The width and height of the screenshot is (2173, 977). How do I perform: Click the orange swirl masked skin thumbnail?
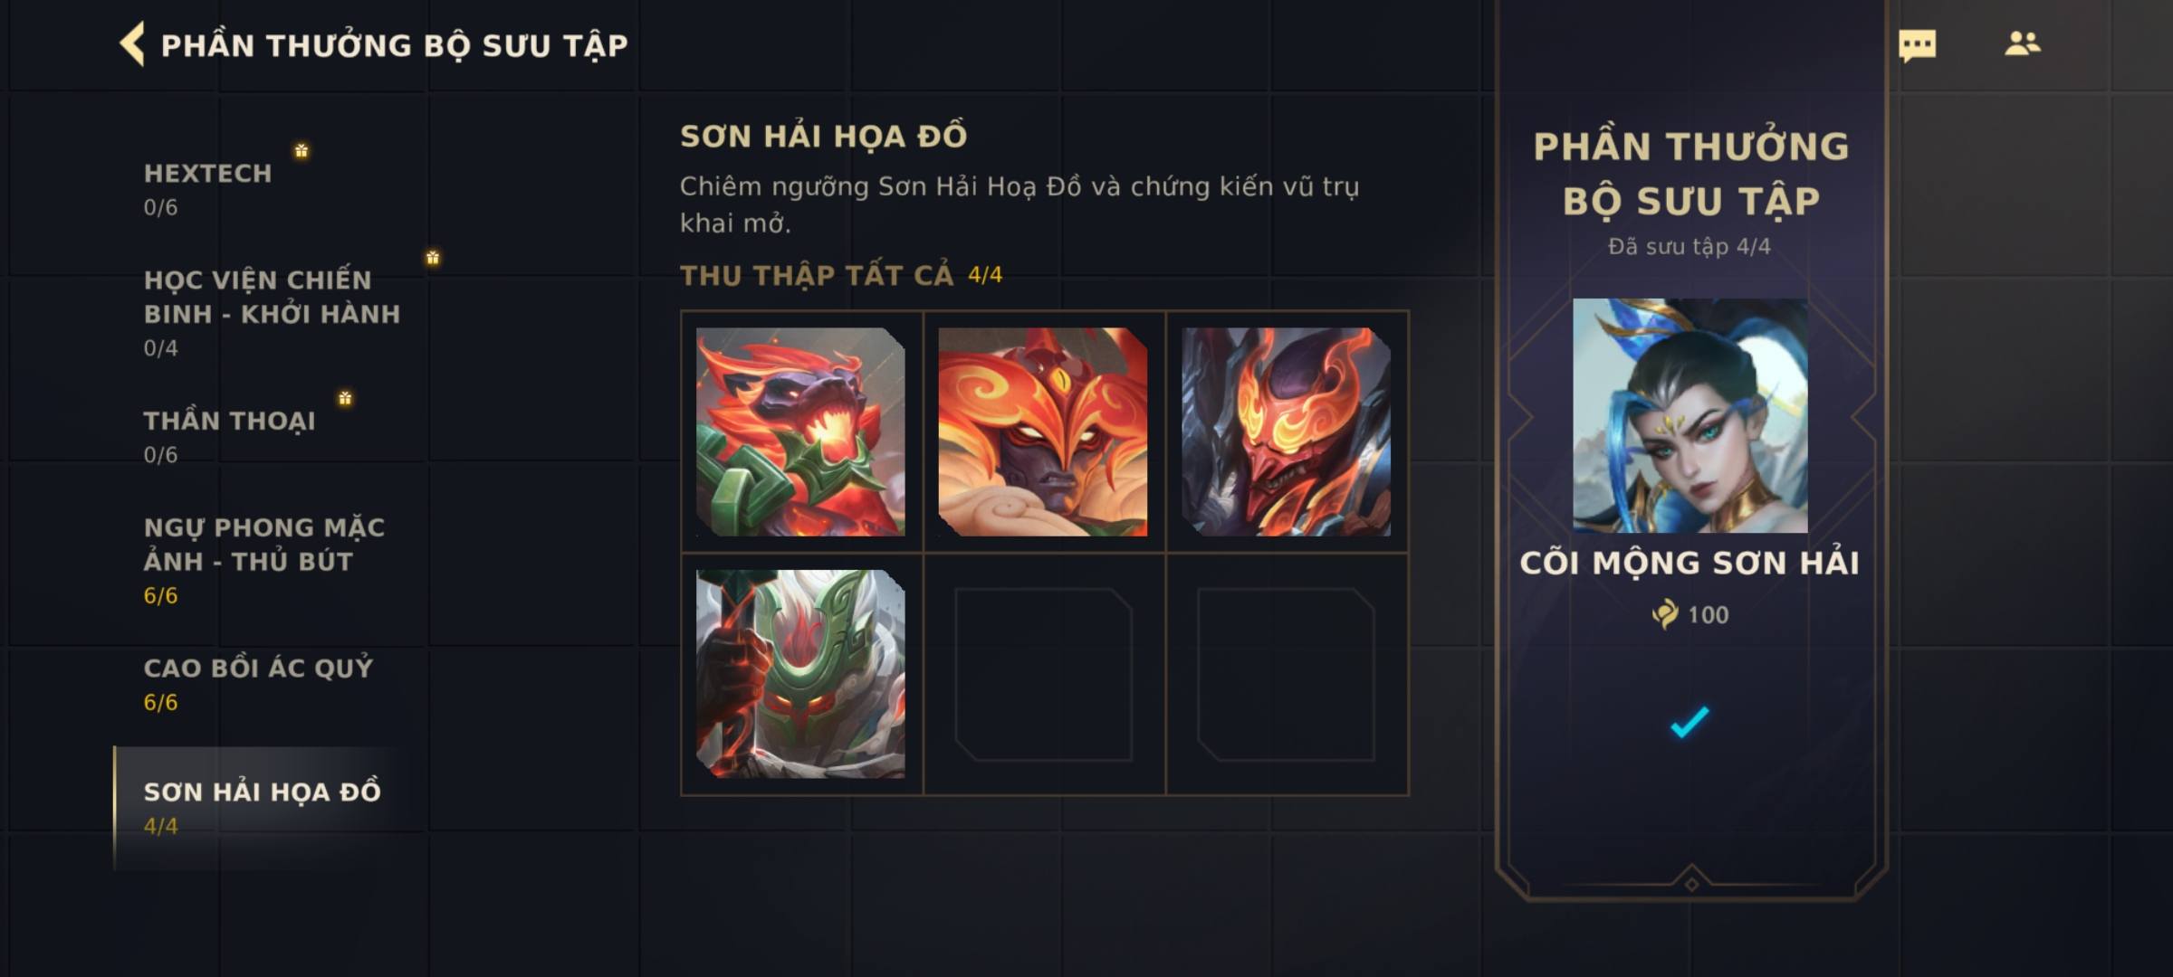(x=1043, y=432)
